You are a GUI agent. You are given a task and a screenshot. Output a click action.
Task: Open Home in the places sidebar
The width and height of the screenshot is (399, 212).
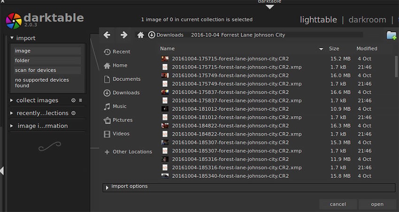115,66
